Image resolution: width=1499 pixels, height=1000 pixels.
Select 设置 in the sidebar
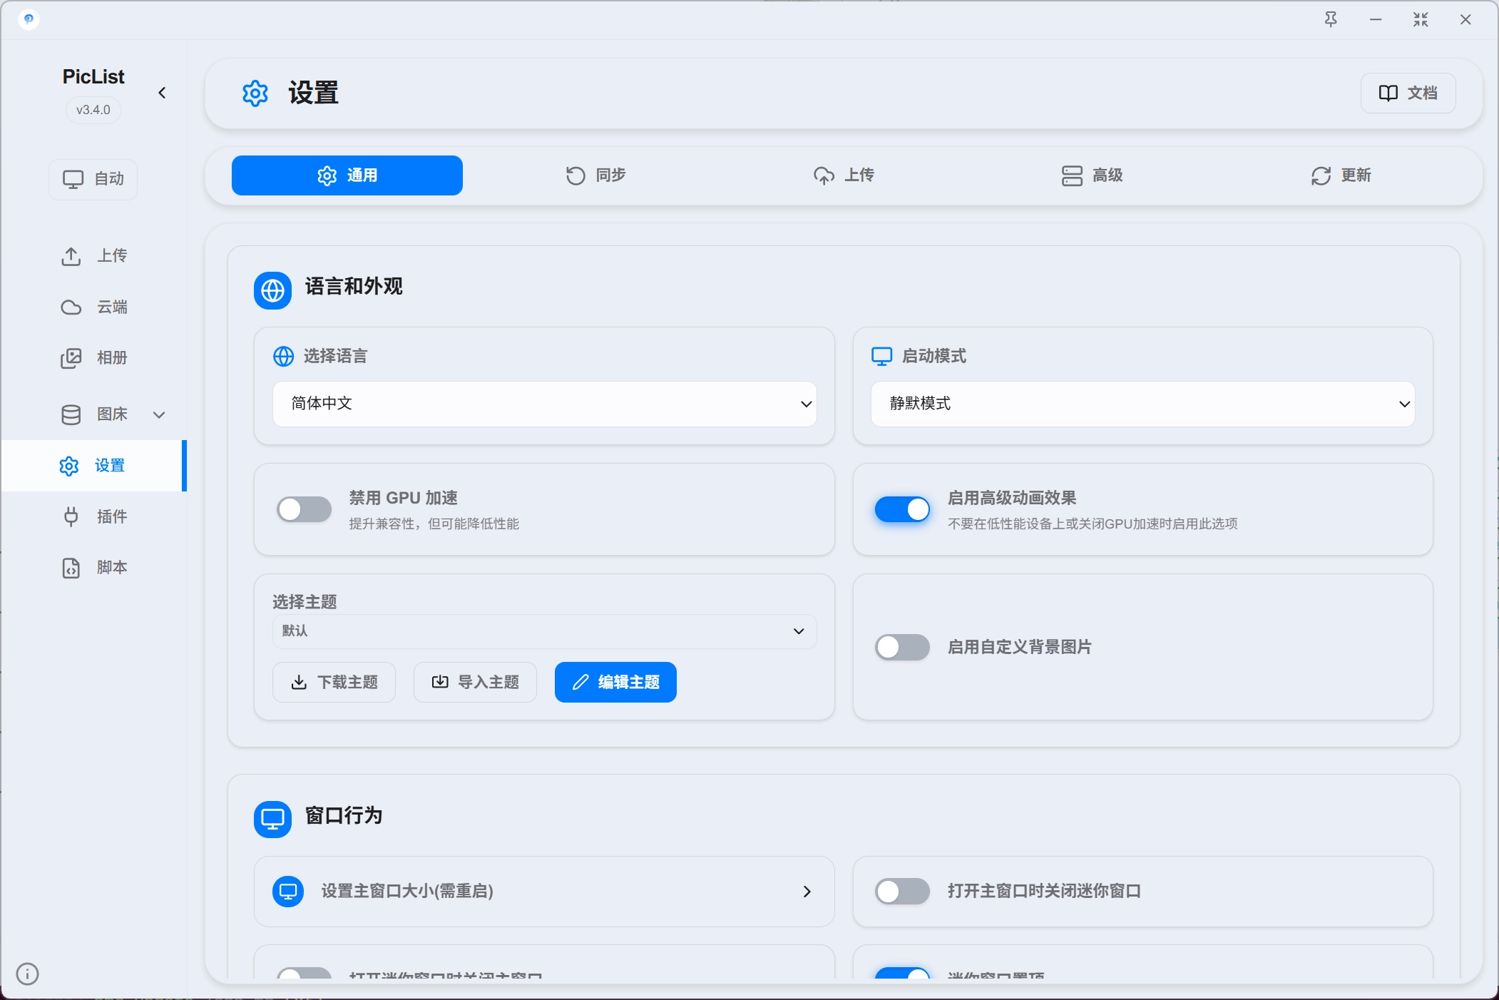coord(93,465)
